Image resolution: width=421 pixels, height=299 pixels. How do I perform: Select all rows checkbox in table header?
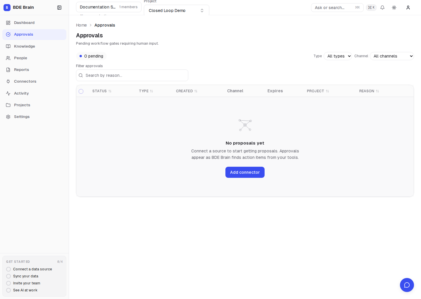(x=81, y=91)
